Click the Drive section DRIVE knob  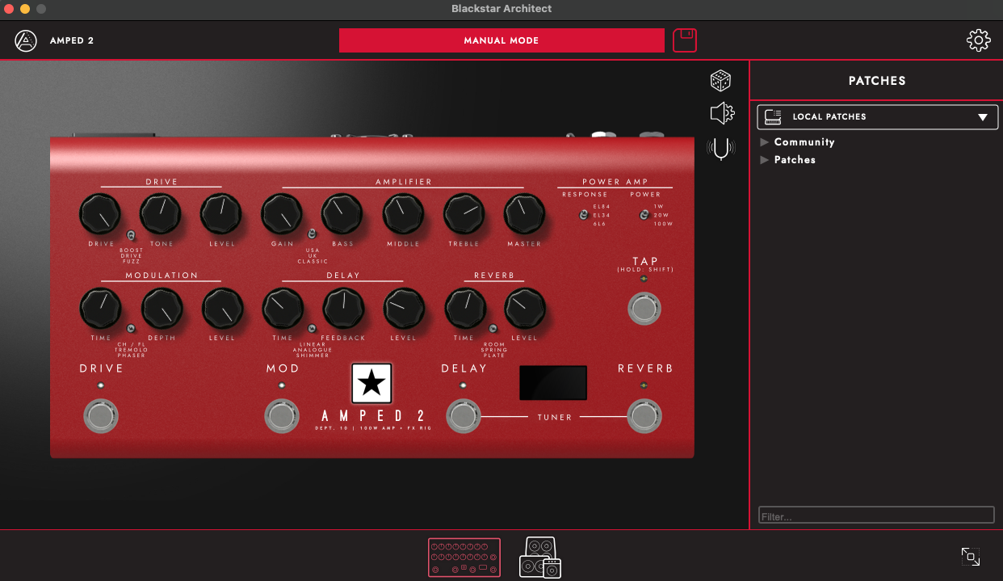point(100,215)
